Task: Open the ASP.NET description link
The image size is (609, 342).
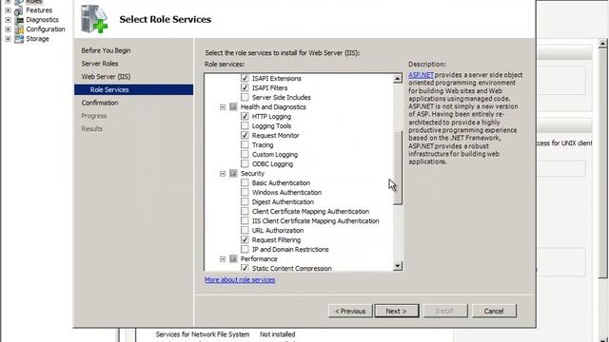Action: [x=421, y=75]
